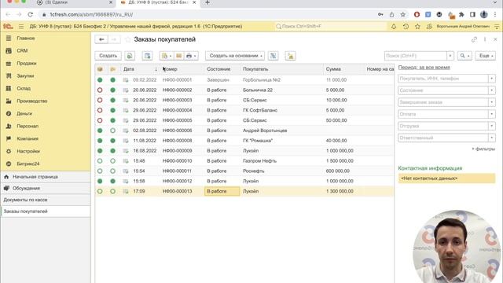Open the Склад section
Screen dimensions: 503x283
pyautogui.click(x=24, y=88)
